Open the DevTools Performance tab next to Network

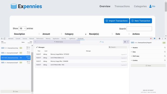40,39
